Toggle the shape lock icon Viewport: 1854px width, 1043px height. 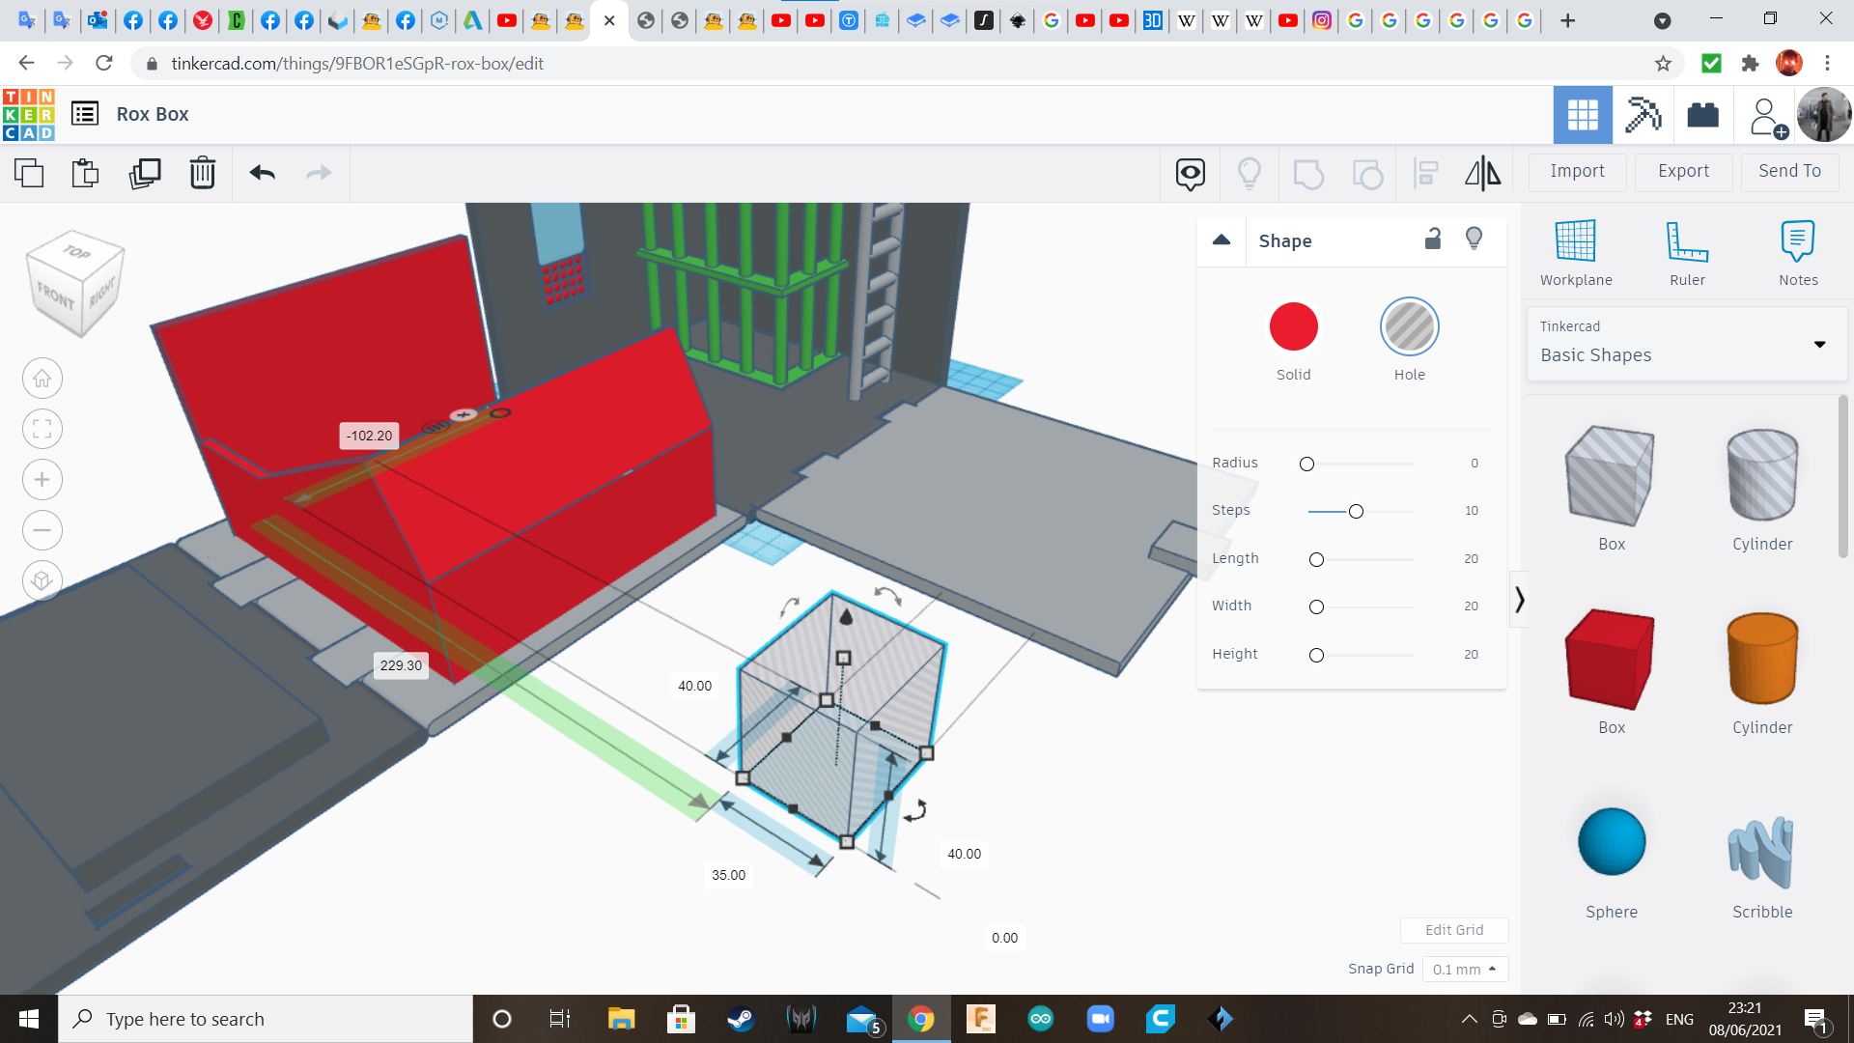pos(1433,239)
